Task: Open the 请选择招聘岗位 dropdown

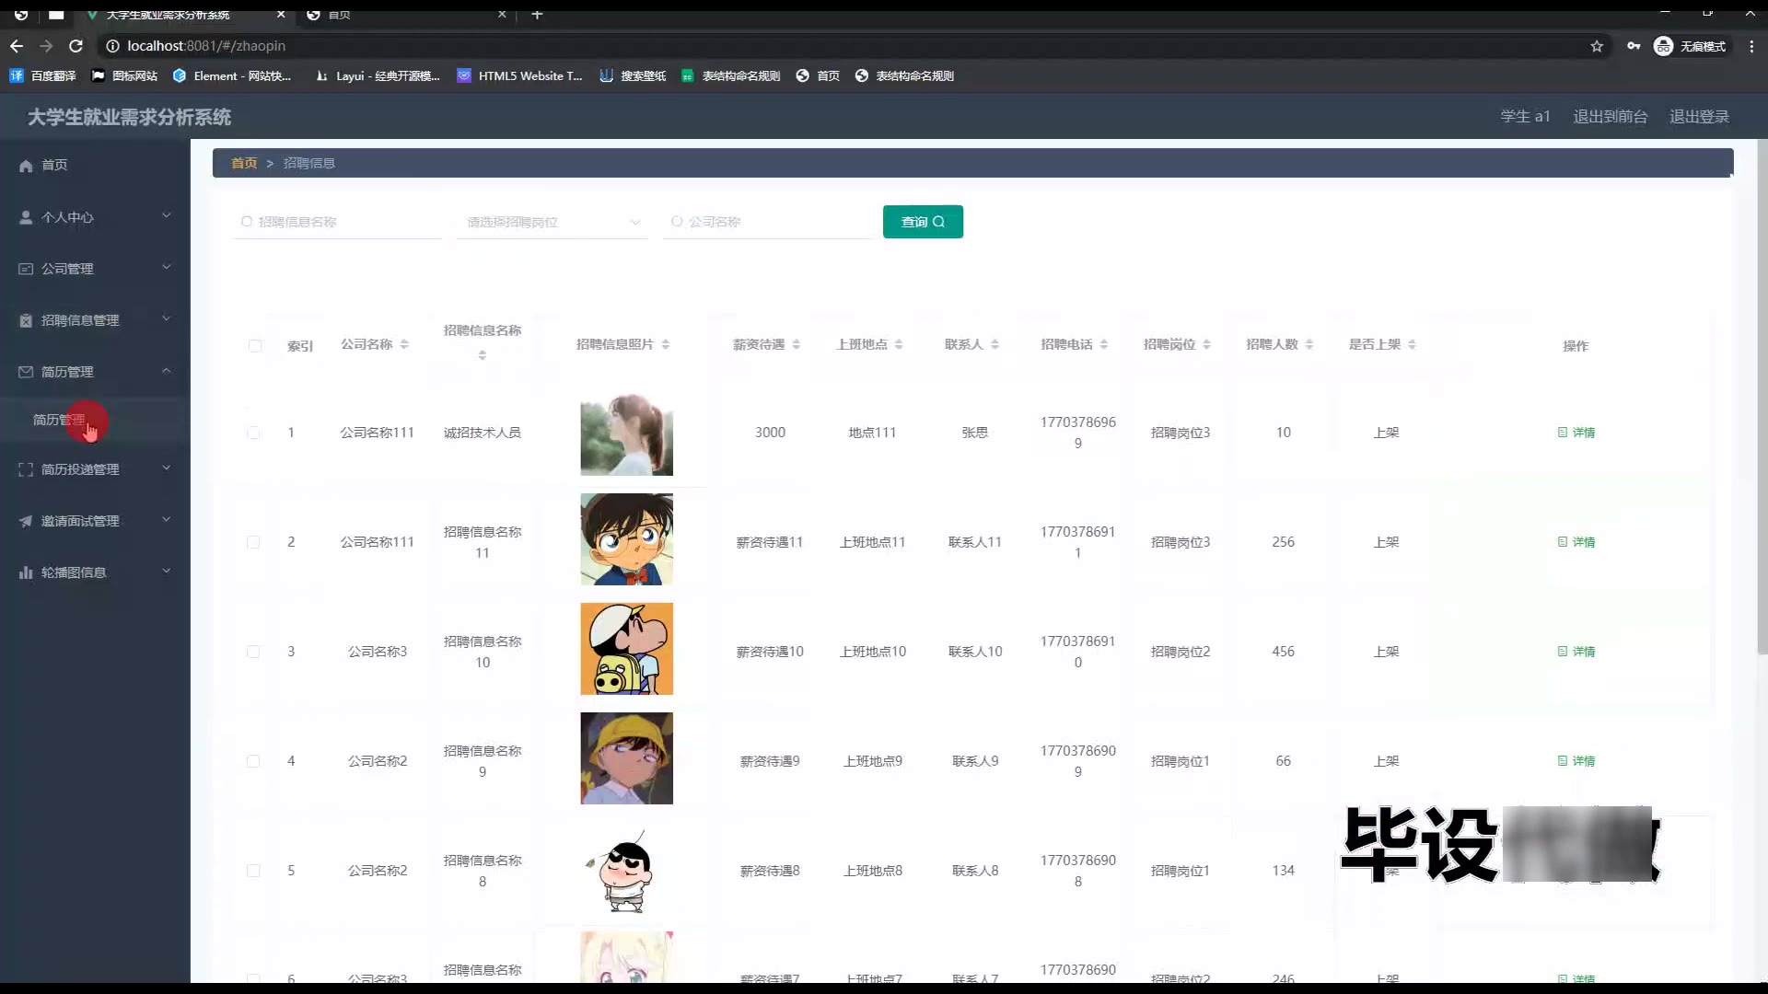Action: click(552, 222)
